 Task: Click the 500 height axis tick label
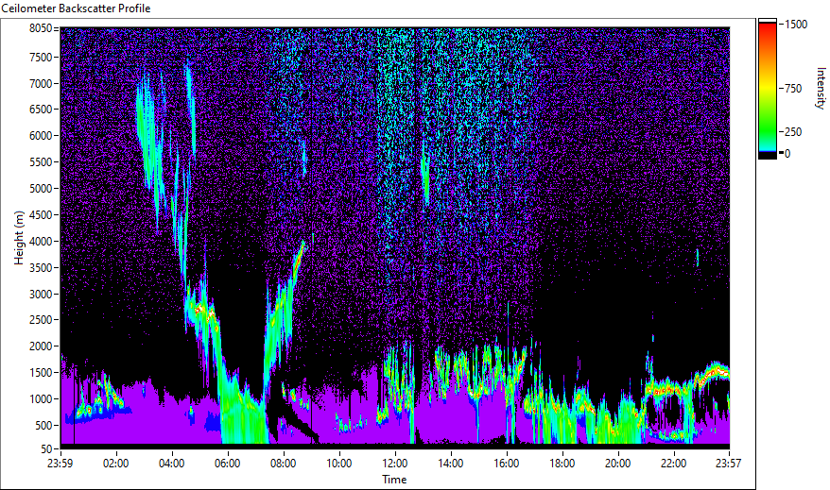[x=43, y=426]
